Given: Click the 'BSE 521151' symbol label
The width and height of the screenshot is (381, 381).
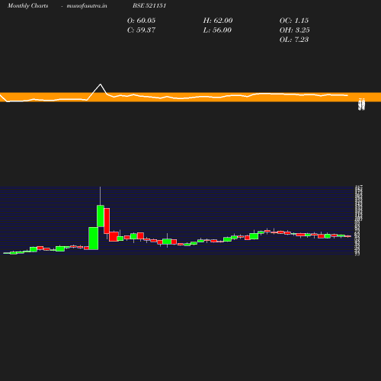Looking at the screenshot, I should [x=149, y=5].
